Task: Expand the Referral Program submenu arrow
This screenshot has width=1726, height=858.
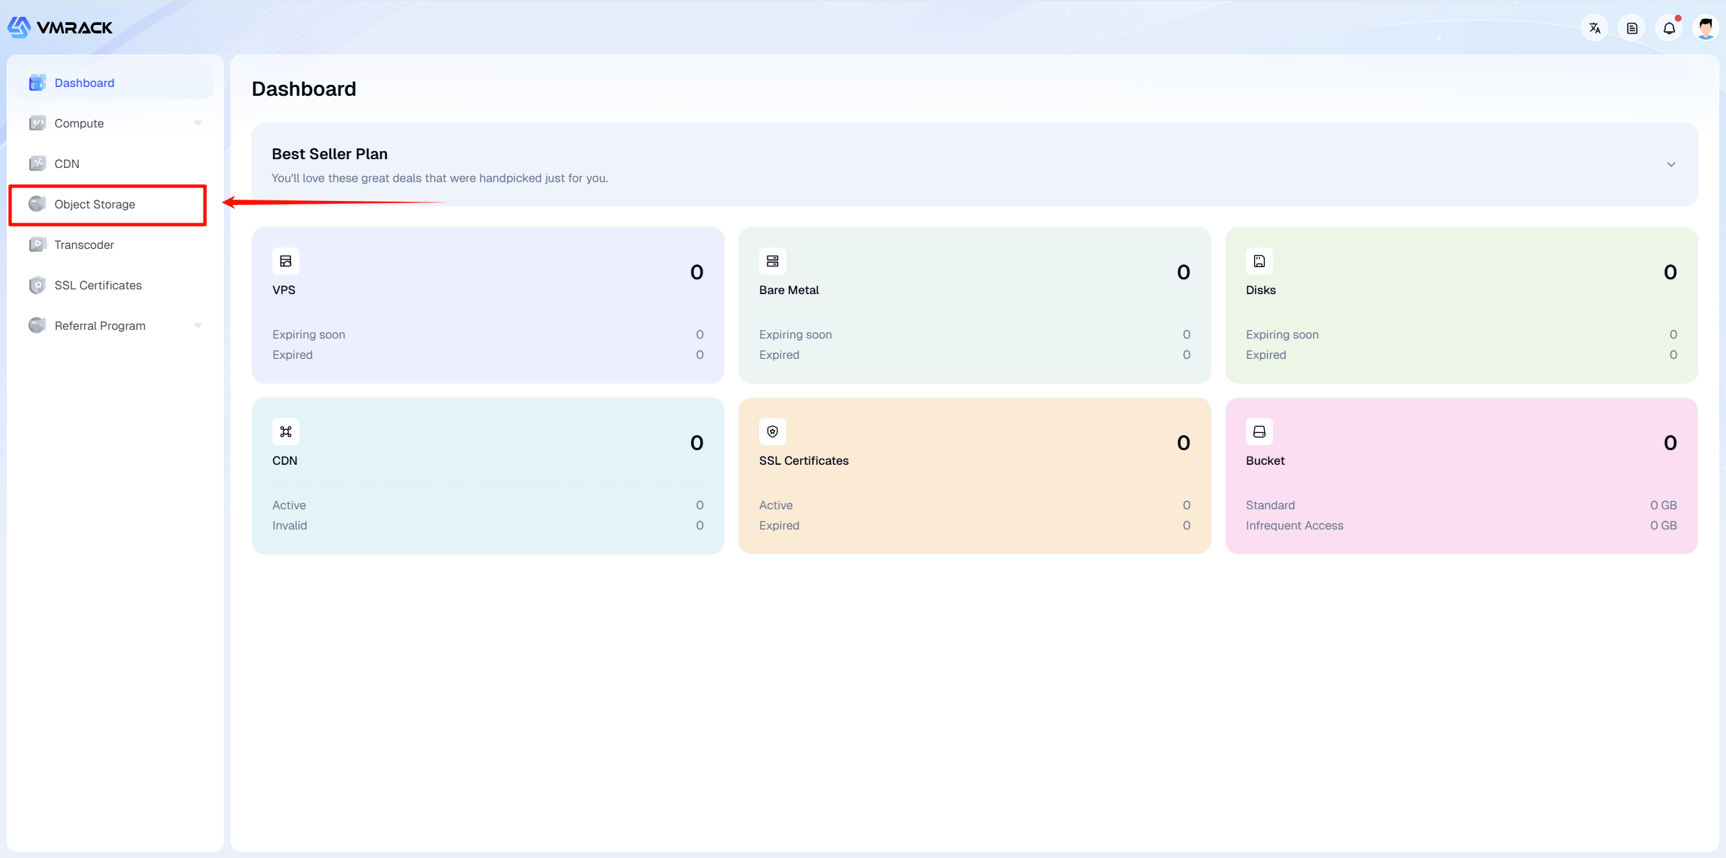Action: 198,326
